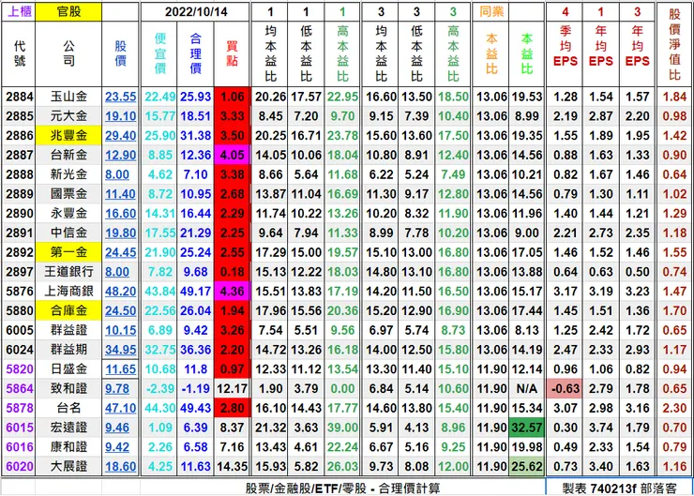694x496 pixels.
Task: Click price link 11.65 for 日盛金
Action: pyautogui.click(x=120, y=369)
